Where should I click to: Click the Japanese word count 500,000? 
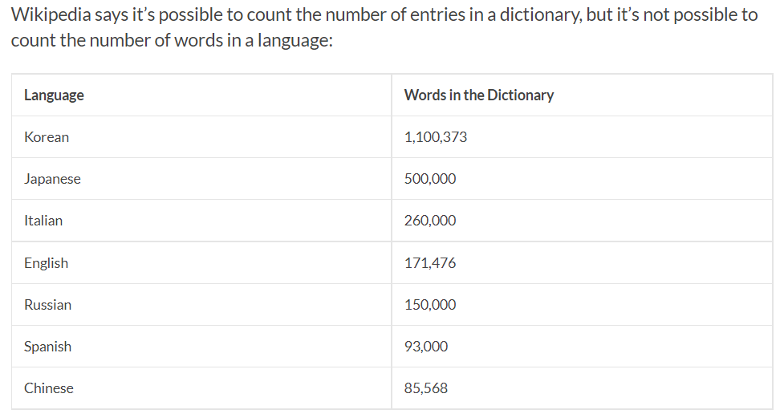coord(430,179)
